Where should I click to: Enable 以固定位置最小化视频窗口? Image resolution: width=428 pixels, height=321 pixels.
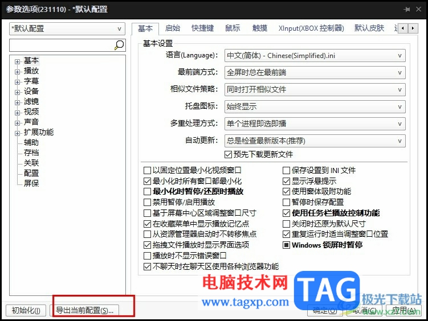[147, 171]
